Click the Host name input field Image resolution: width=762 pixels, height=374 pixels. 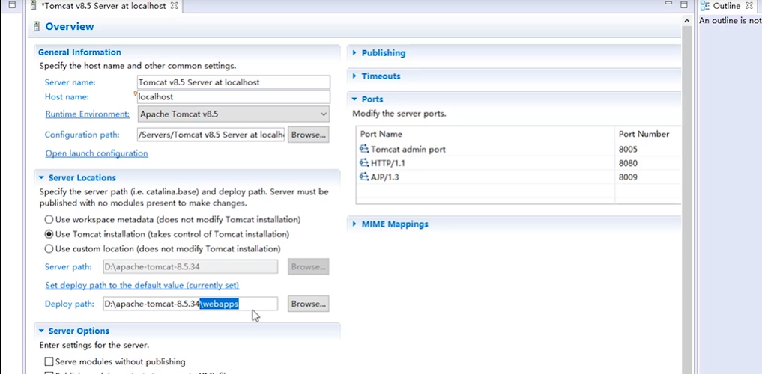coord(233,96)
